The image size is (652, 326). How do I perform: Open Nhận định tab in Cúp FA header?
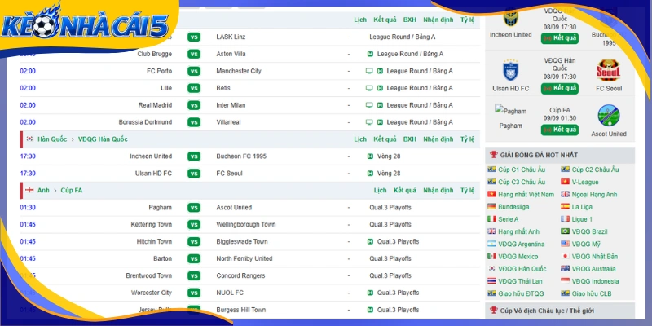(x=438, y=190)
